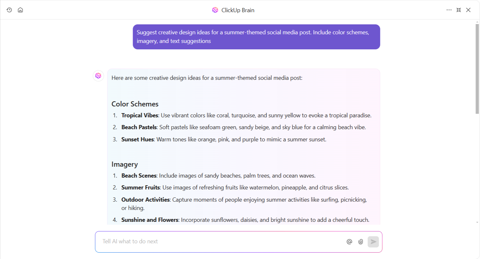
Task: Click the purple user prompt bubble
Action: pyautogui.click(x=256, y=37)
